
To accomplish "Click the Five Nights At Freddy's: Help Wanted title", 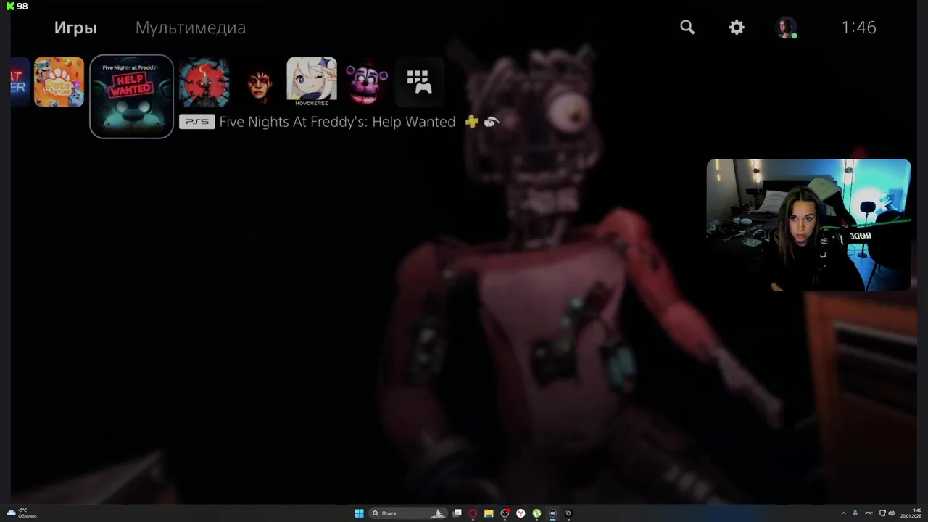I will 337,122.
